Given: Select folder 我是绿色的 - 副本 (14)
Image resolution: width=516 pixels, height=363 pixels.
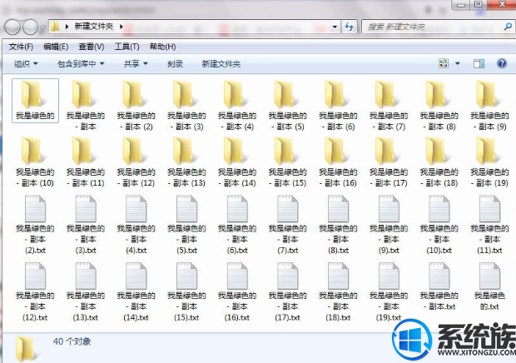Looking at the screenshot, I should [x=237, y=162].
